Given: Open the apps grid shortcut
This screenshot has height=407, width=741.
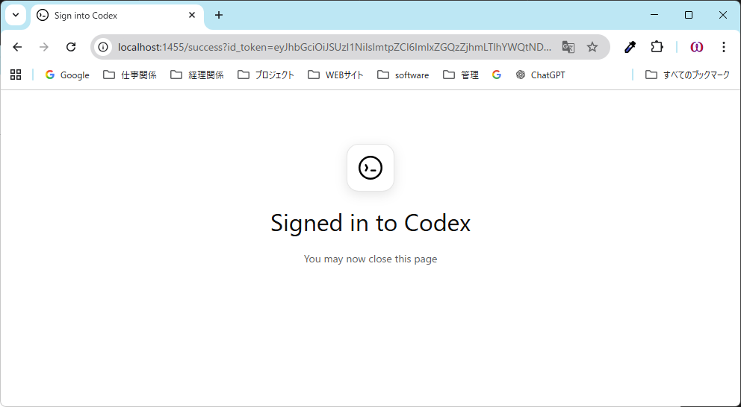Looking at the screenshot, I should point(16,75).
